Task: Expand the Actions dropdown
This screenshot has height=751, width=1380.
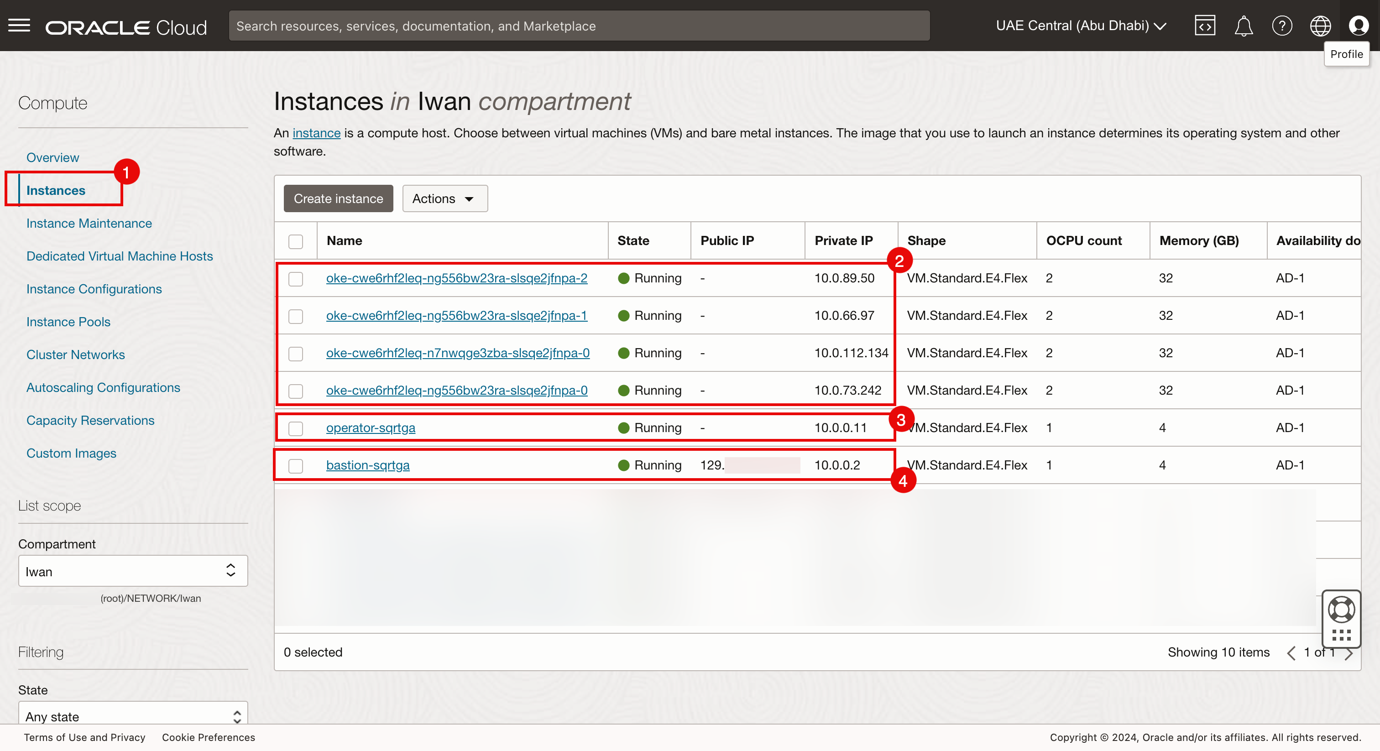Action: tap(444, 199)
